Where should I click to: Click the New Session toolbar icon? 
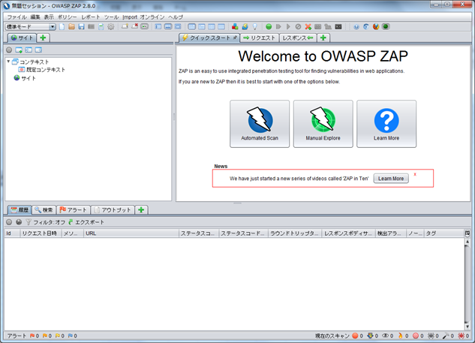(62, 27)
